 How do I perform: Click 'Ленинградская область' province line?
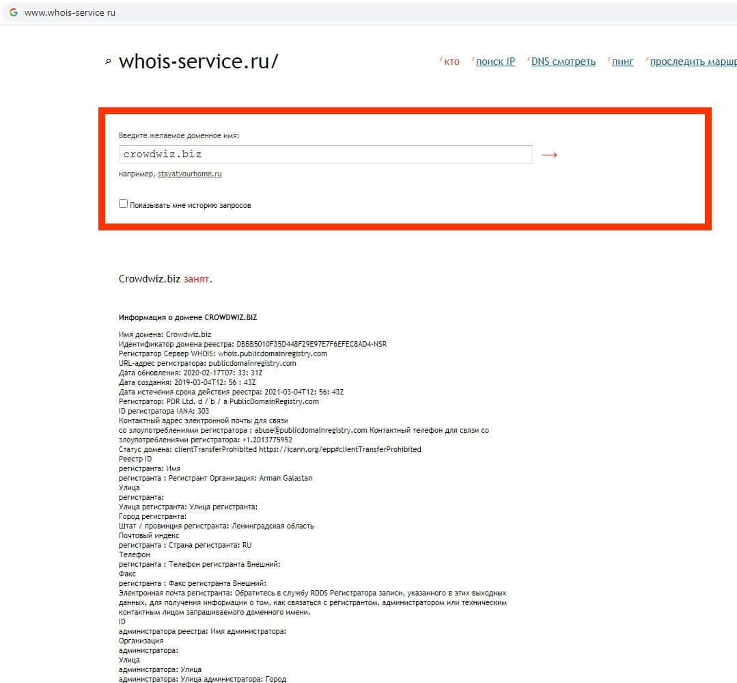(x=217, y=526)
